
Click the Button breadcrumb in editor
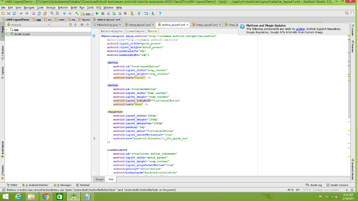coord(152,31)
